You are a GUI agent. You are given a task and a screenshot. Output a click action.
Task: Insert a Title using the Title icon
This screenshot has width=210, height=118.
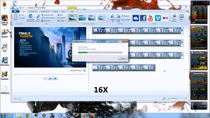click(x=58, y=15)
